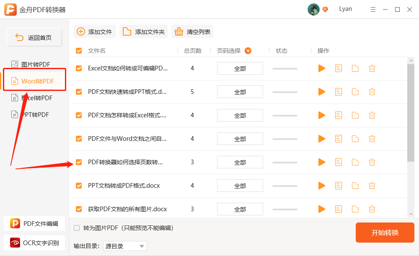Select the Word转PDF sidebar item
The height and width of the screenshot is (256, 419).
[34, 81]
